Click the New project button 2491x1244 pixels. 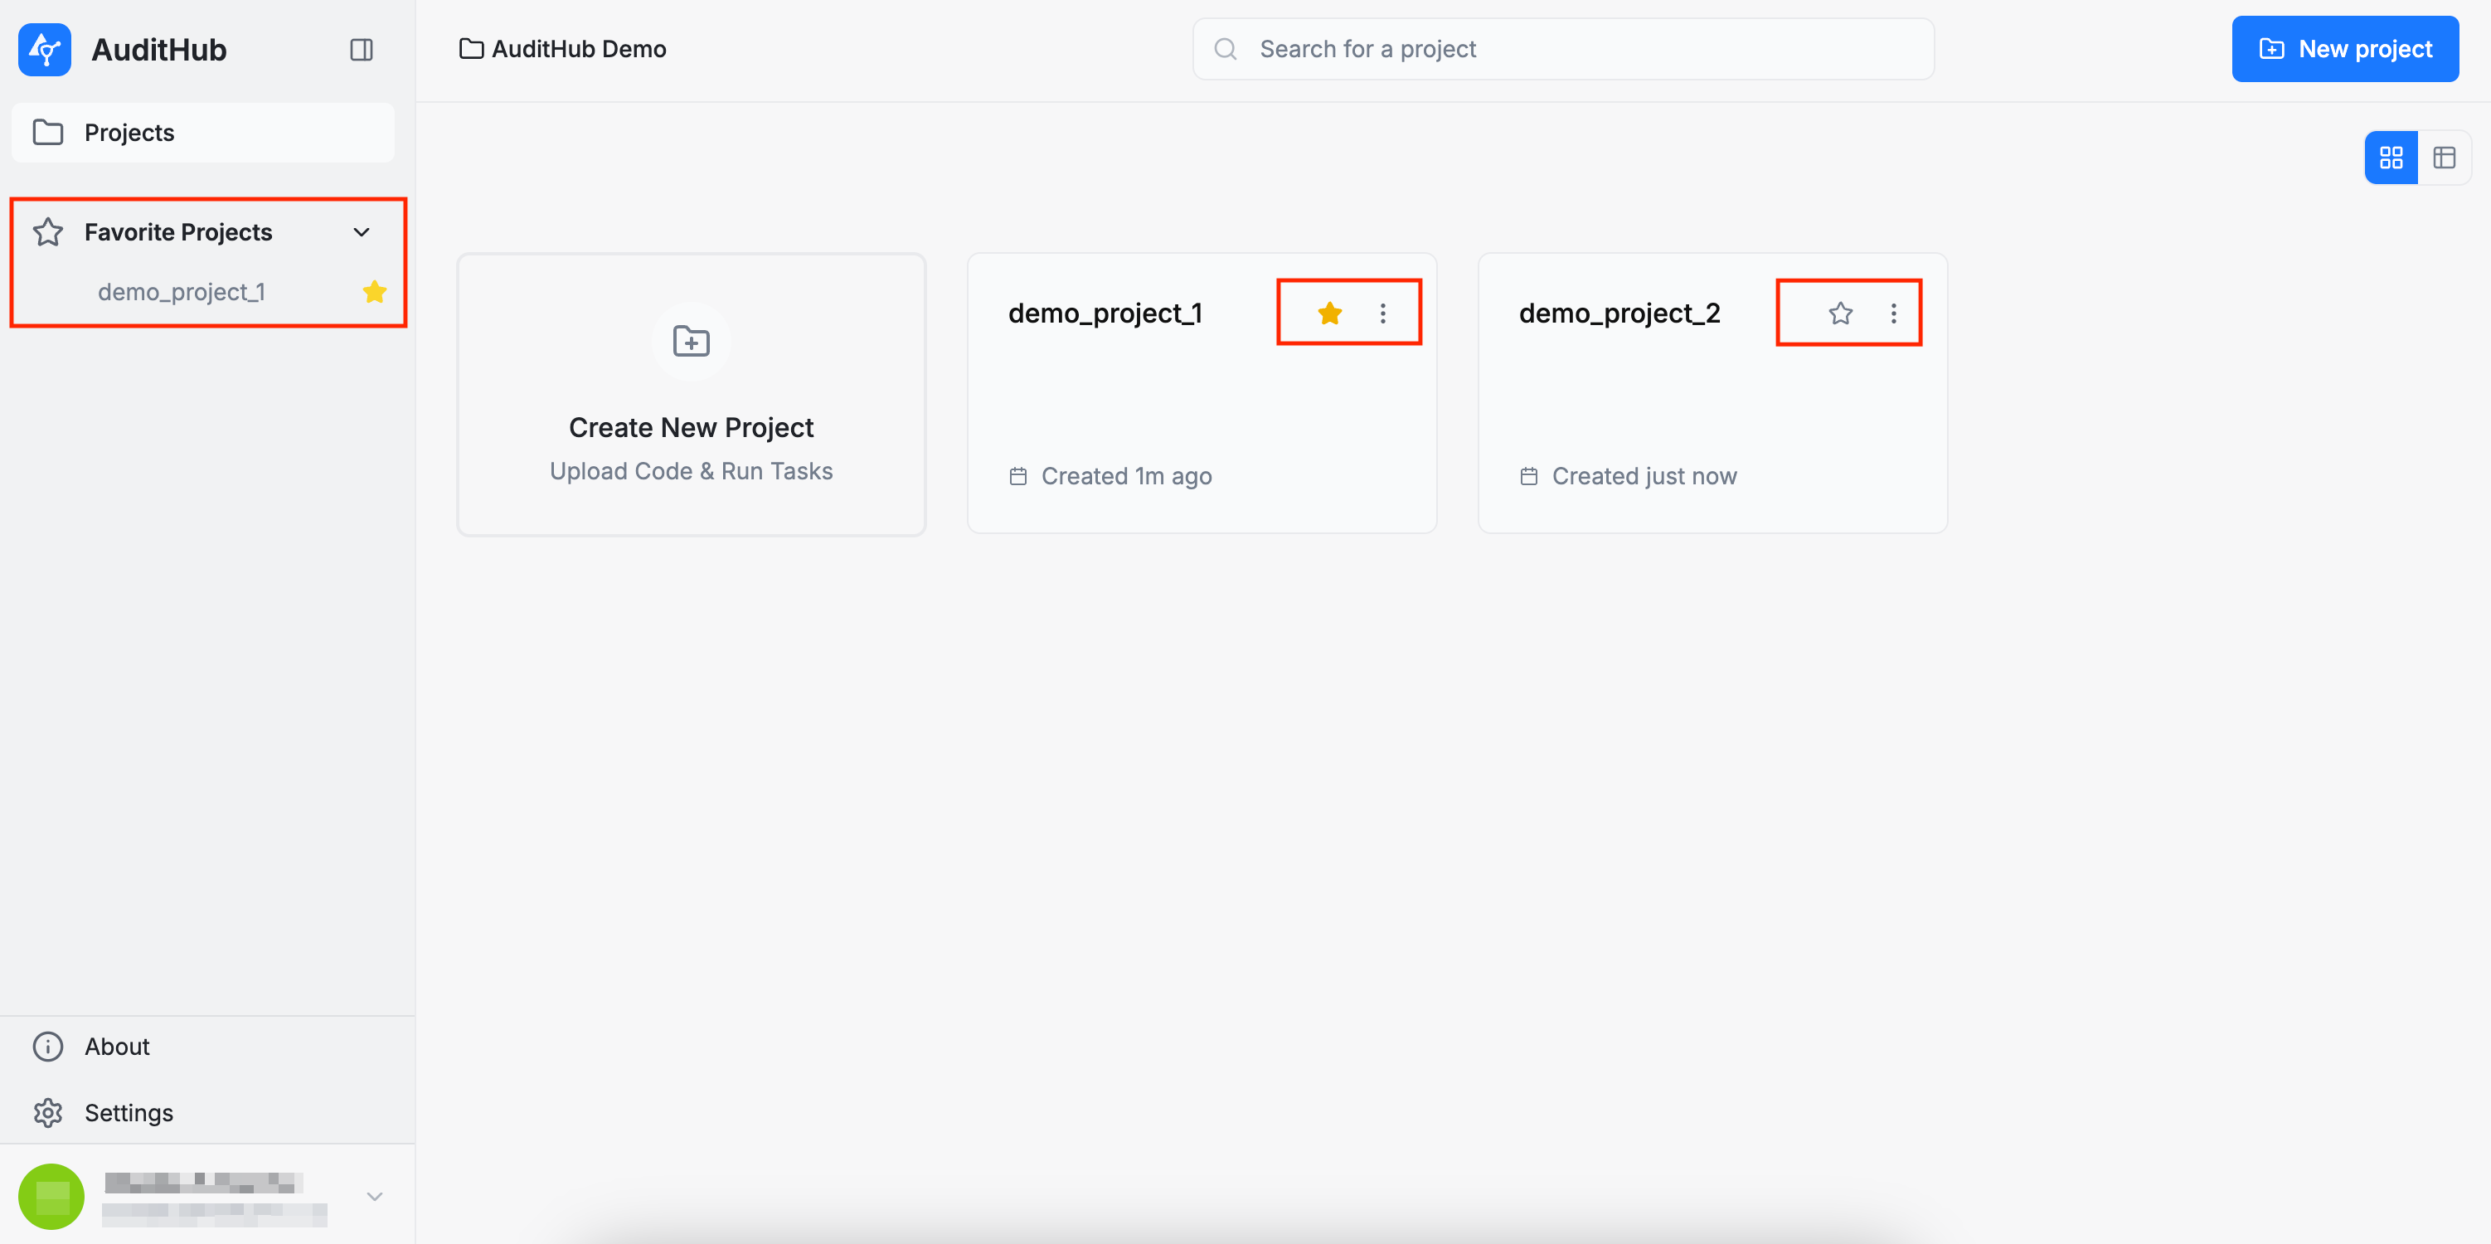(x=2344, y=49)
